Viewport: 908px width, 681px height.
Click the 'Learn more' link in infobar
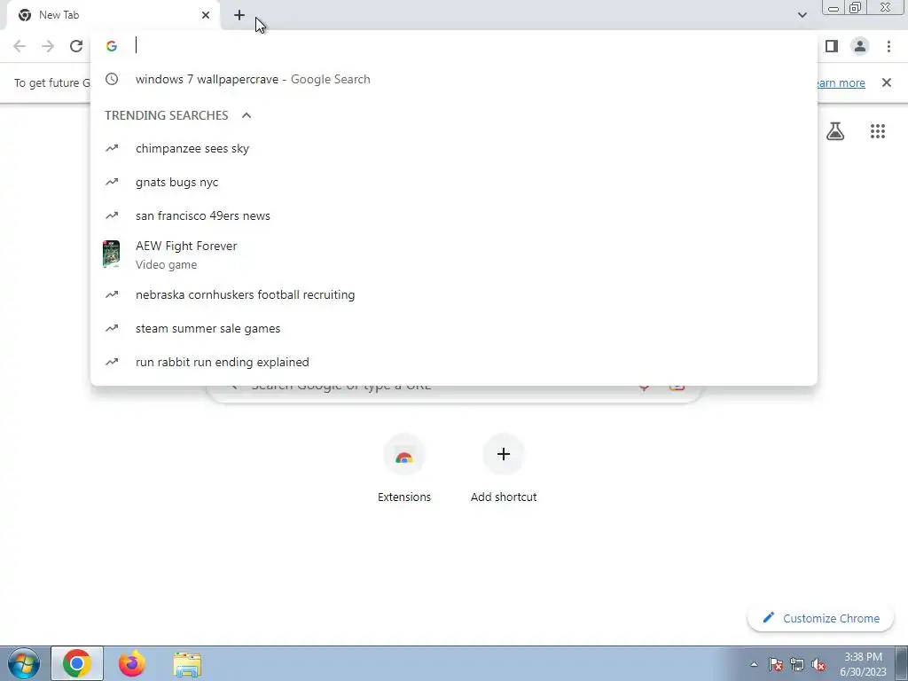click(x=841, y=82)
